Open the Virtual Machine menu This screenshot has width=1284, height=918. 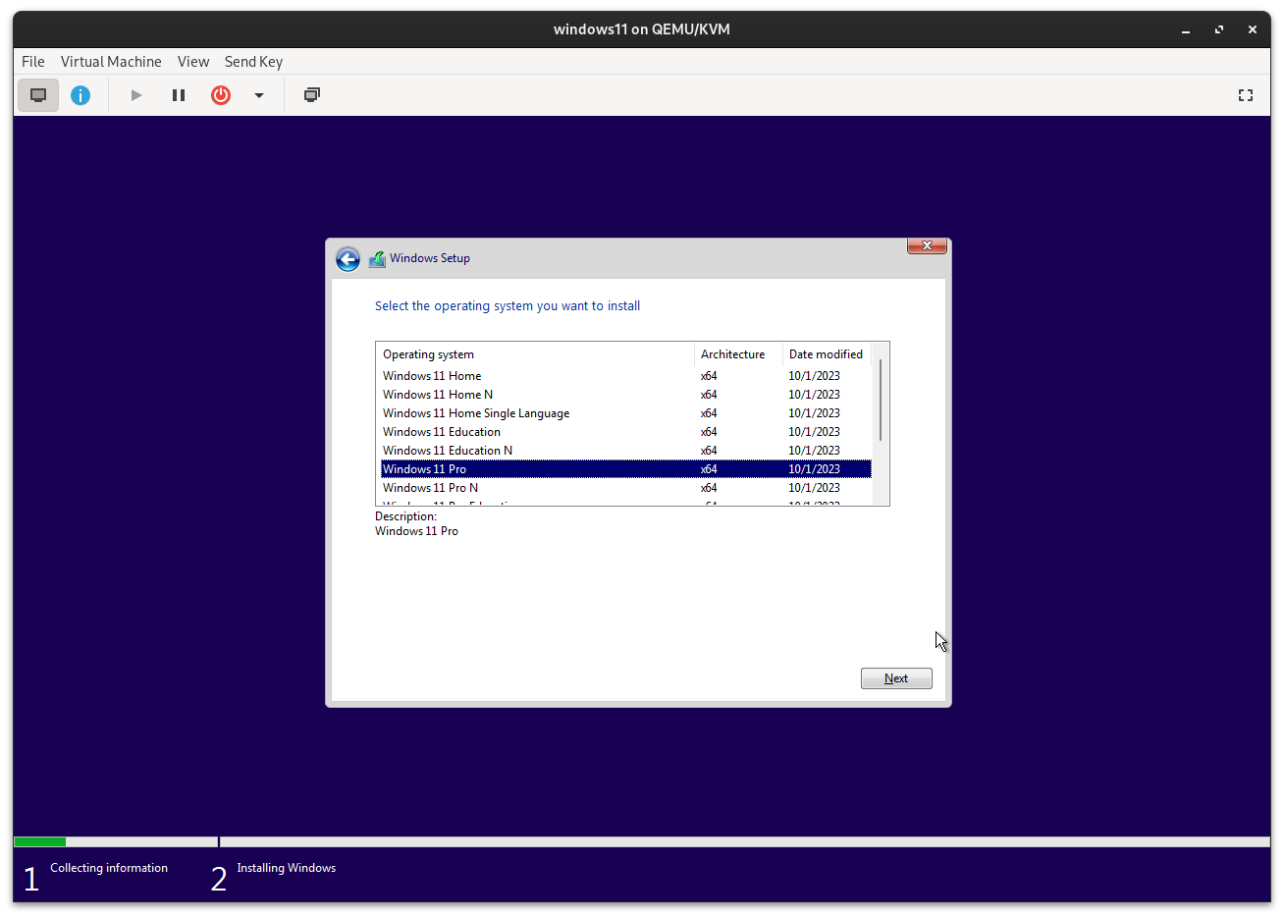111,61
